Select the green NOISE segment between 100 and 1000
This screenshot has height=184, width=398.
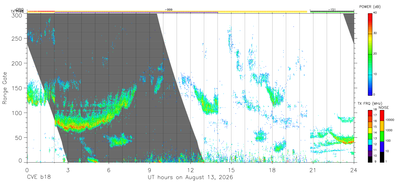pyautogui.click(x=382, y=136)
